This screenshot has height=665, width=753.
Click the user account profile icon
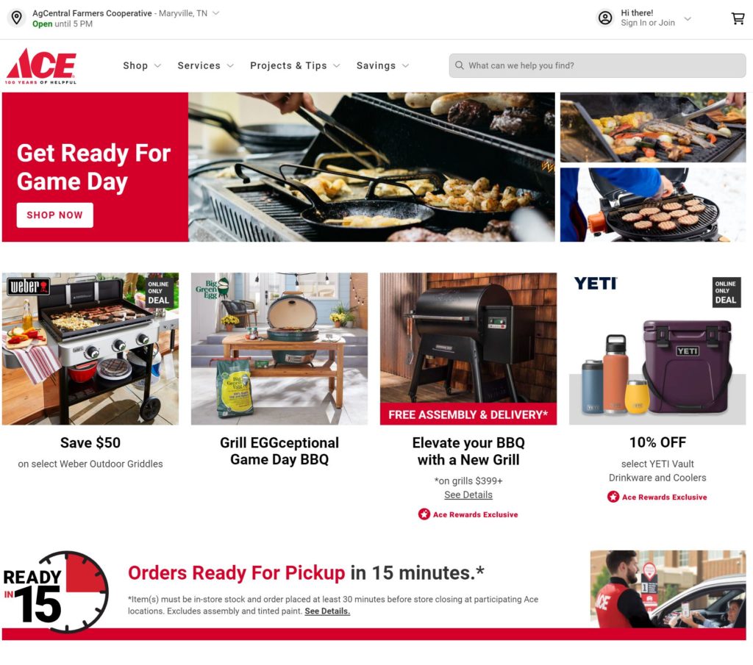[605, 18]
